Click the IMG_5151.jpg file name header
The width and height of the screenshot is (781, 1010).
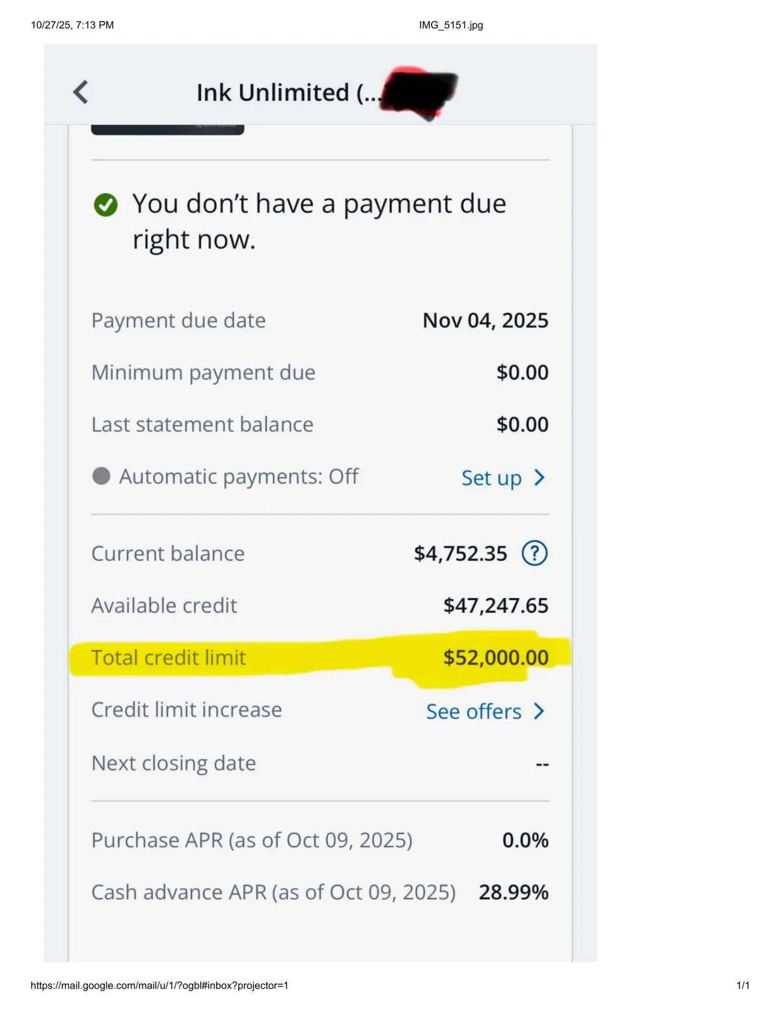point(451,25)
